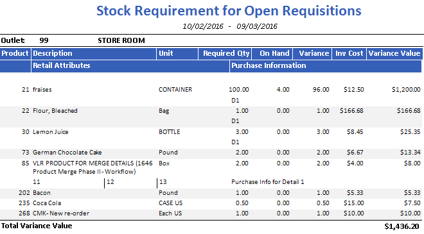Click the Product column header

click(15, 53)
